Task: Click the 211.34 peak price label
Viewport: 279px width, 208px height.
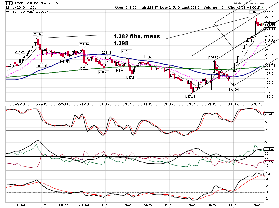Action: 84,44
